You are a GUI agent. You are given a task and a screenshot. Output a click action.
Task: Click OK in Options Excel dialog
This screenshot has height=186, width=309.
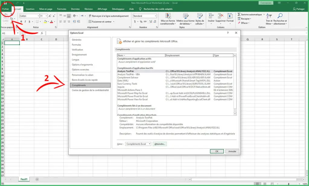point(217,151)
